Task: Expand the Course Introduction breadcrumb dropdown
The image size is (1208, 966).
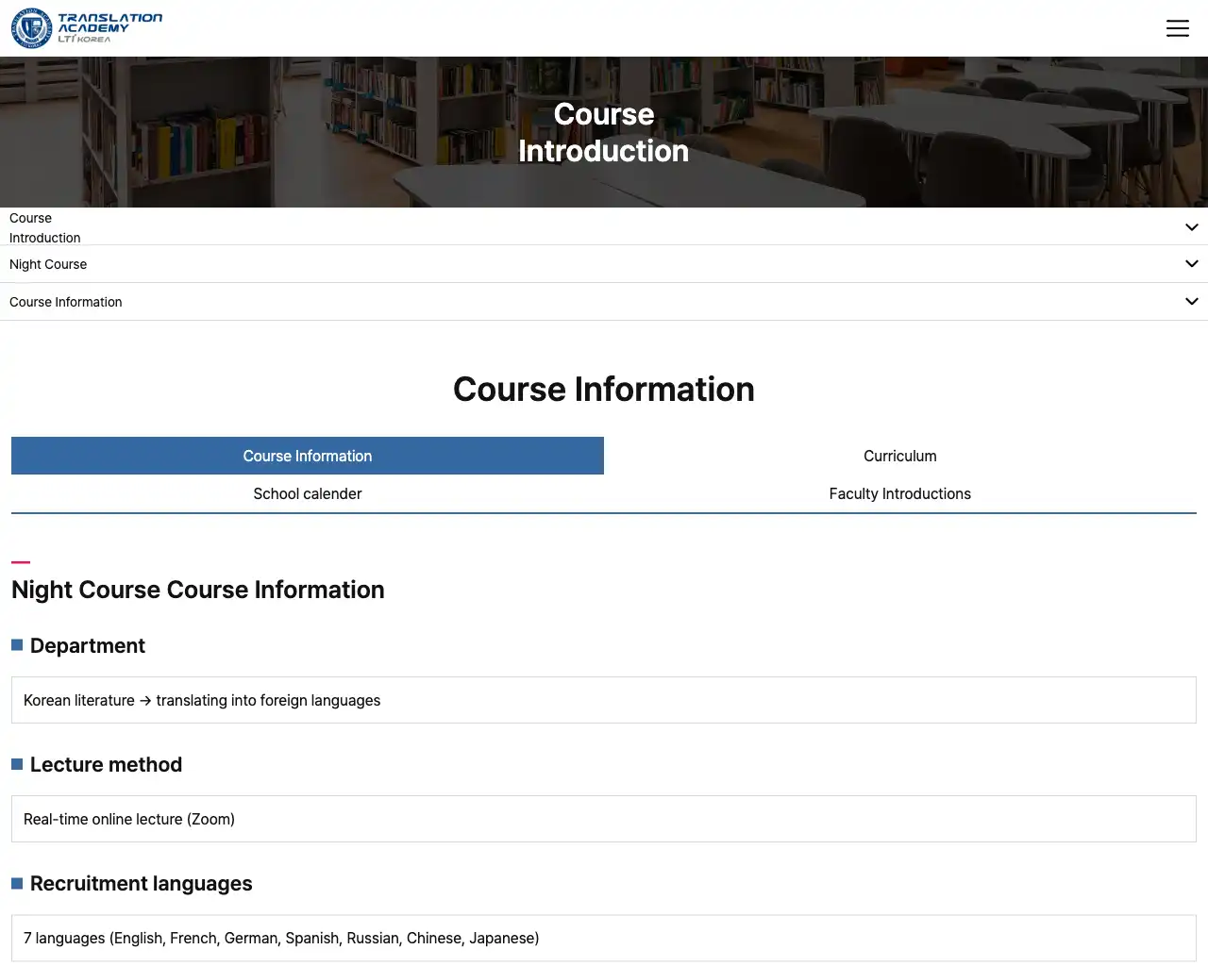Action: coord(604,226)
